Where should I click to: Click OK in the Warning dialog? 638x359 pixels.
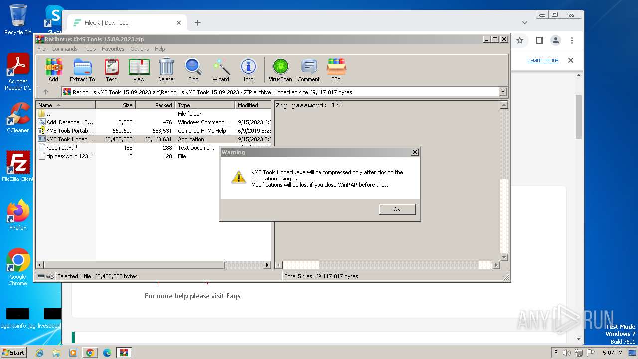point(397,209)
